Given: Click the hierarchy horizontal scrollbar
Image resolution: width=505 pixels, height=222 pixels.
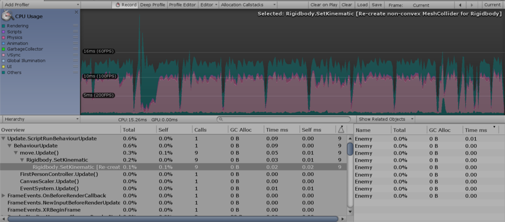Looking at the screenshot, I should point(173,219).
